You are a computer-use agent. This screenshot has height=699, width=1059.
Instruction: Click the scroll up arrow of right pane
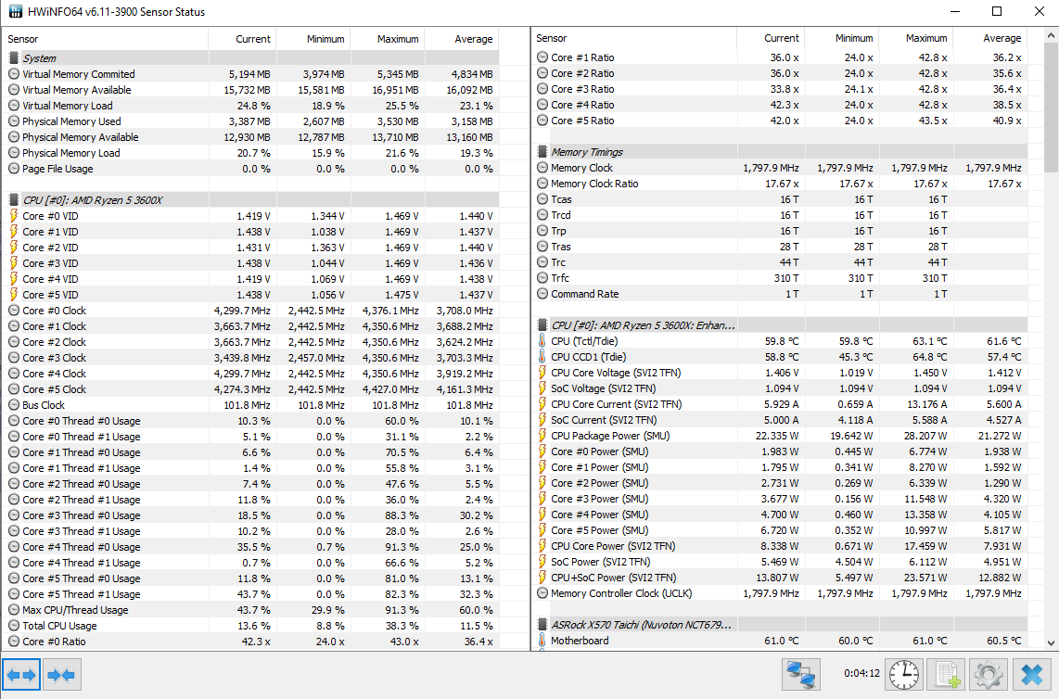click(1051, 35)
